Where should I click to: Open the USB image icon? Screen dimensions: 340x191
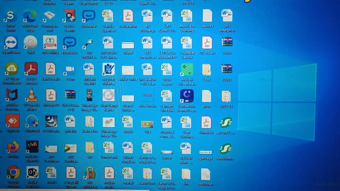click(x=147, y=124)
